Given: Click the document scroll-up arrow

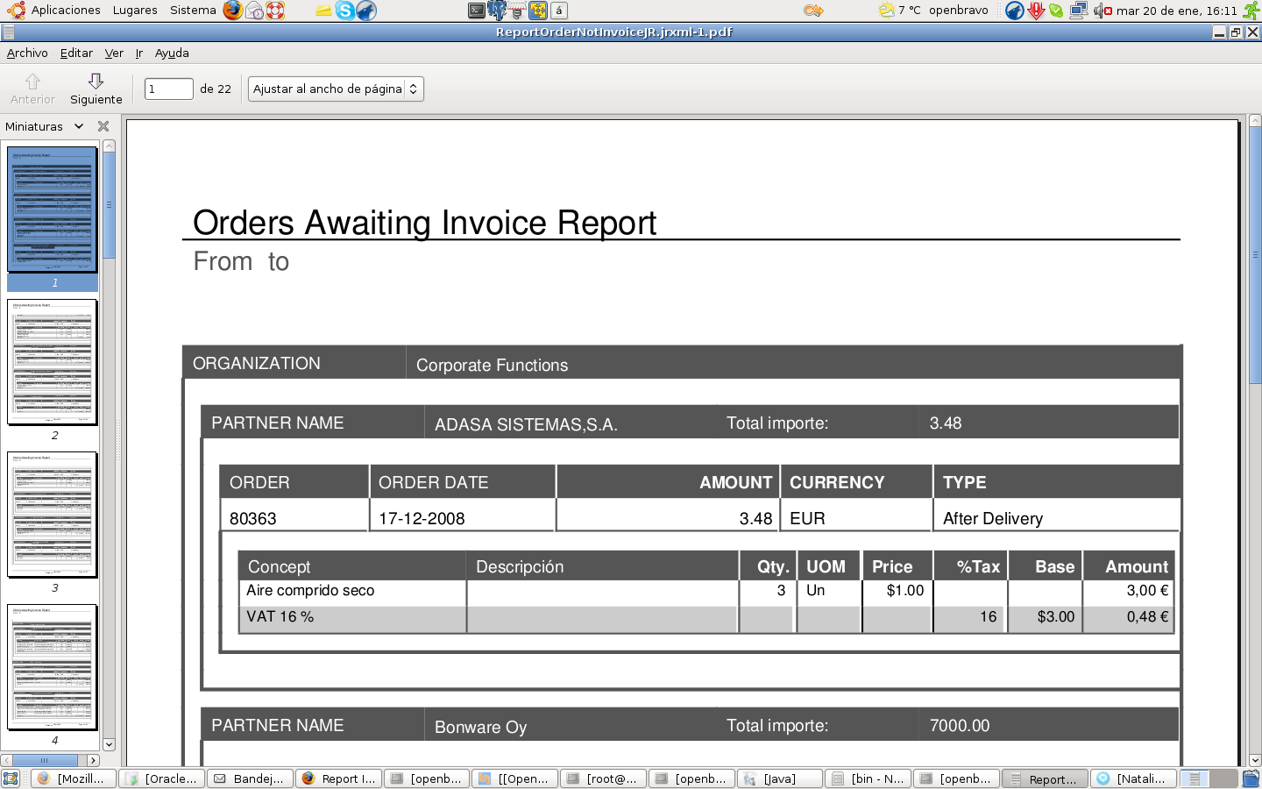Looking at the screenshot, I should (1255, 120).
